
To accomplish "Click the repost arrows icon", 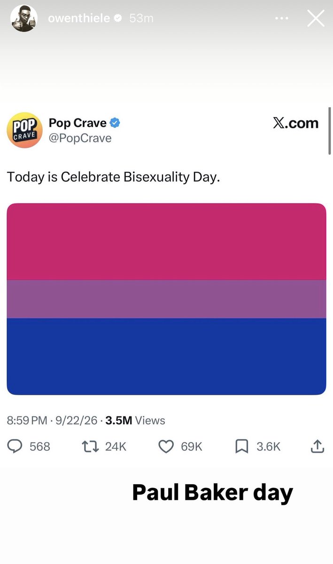I will coord(90,446).
